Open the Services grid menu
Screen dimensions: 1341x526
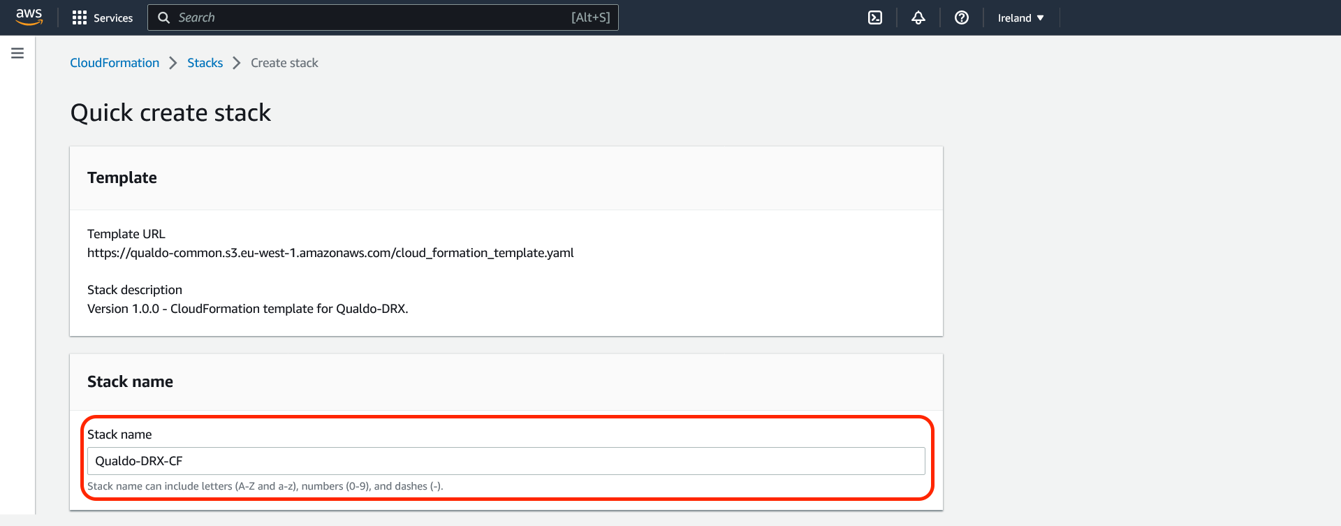click(x=103, y=17)
